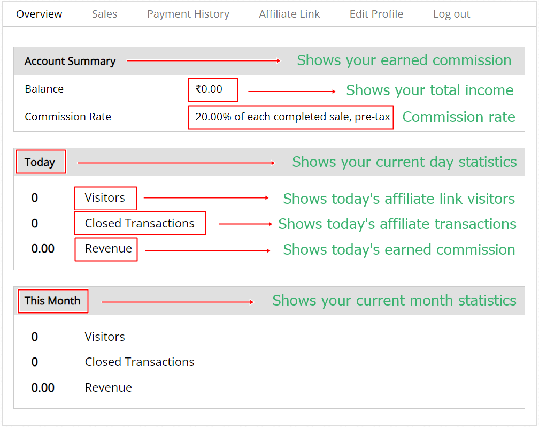Click the Today section header
This screenshot has height=427, width=539.
click(40, 162)
